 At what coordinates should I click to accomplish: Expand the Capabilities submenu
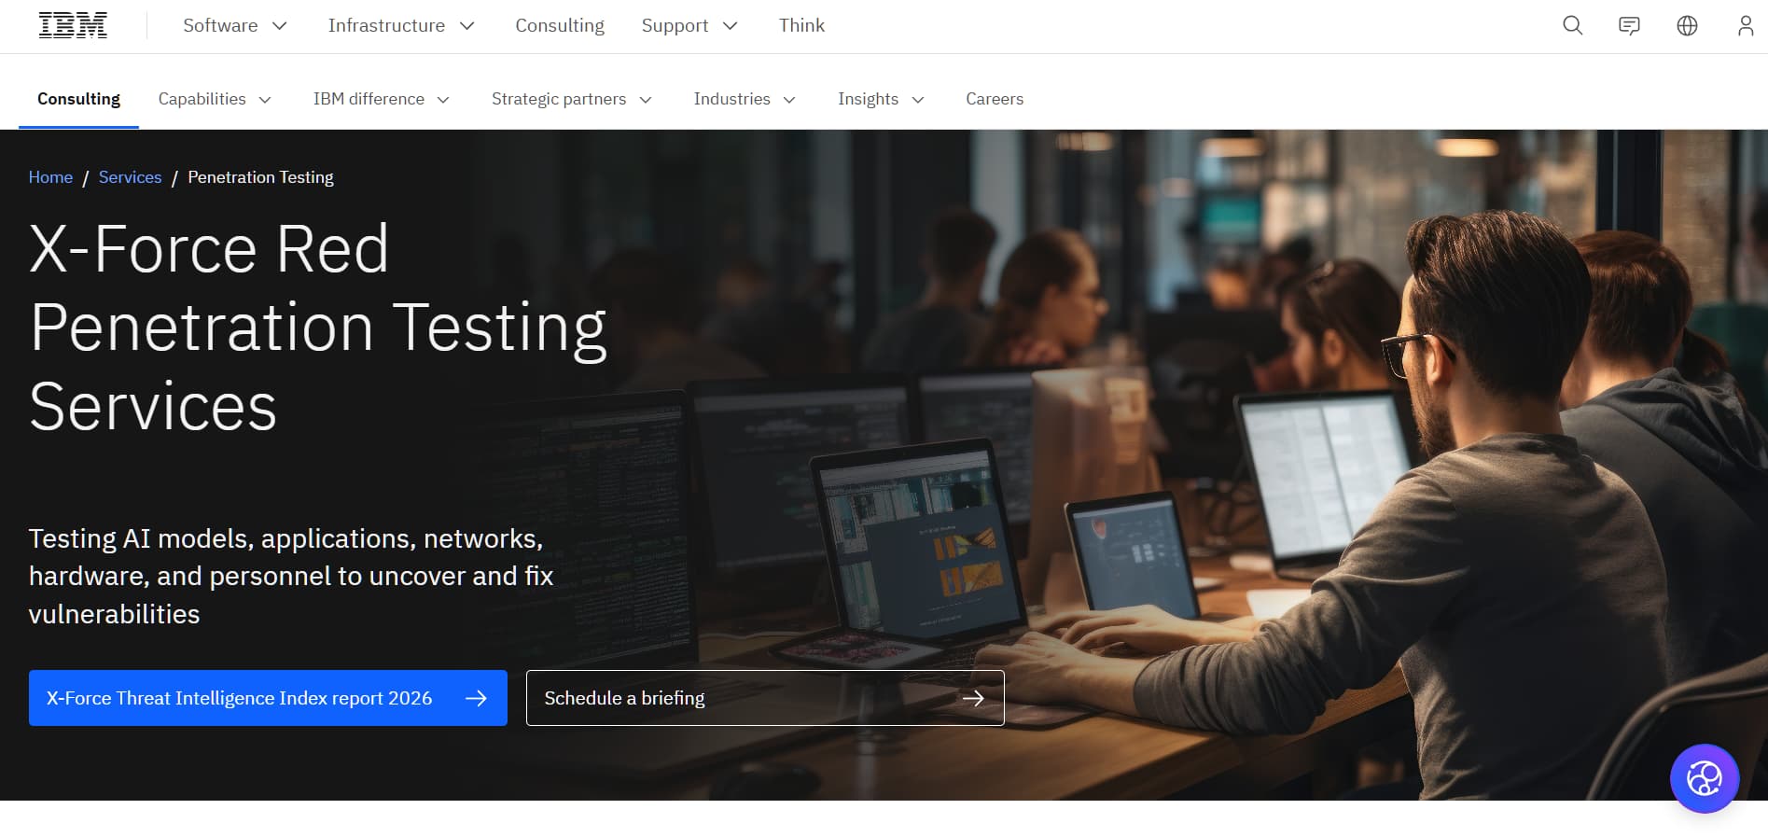coord(215,99)
